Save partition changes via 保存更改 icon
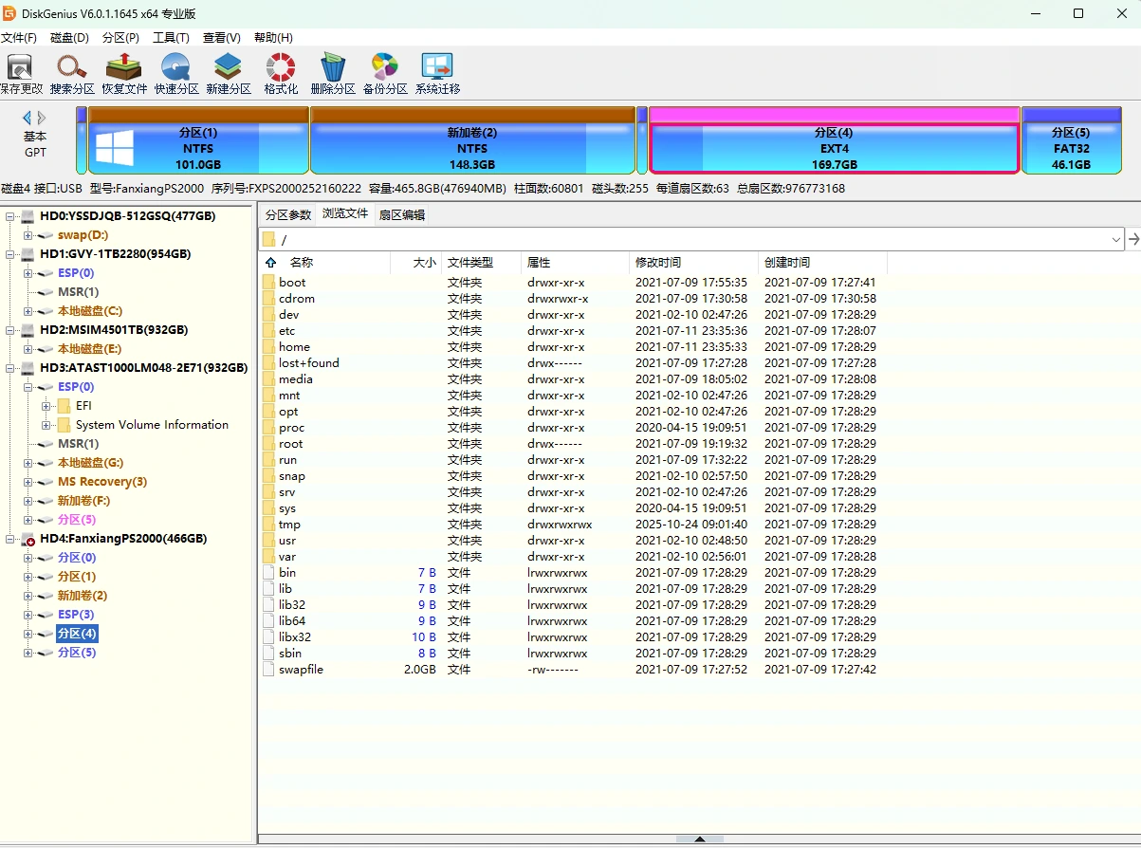This screenshot has width=1141, height=848. pos(21,72)
